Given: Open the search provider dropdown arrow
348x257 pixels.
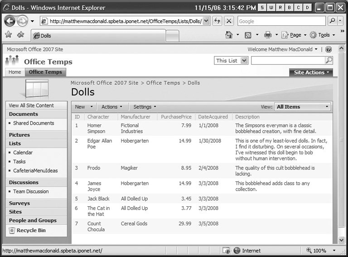Looking at the screenshot, I should [340, 21].
